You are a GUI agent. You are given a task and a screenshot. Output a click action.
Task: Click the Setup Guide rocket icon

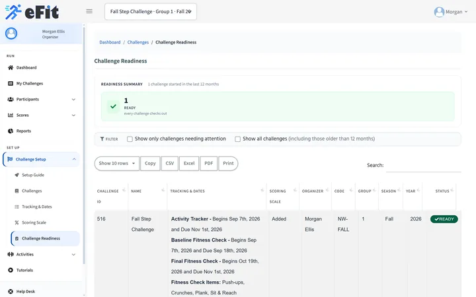point(17,175)
